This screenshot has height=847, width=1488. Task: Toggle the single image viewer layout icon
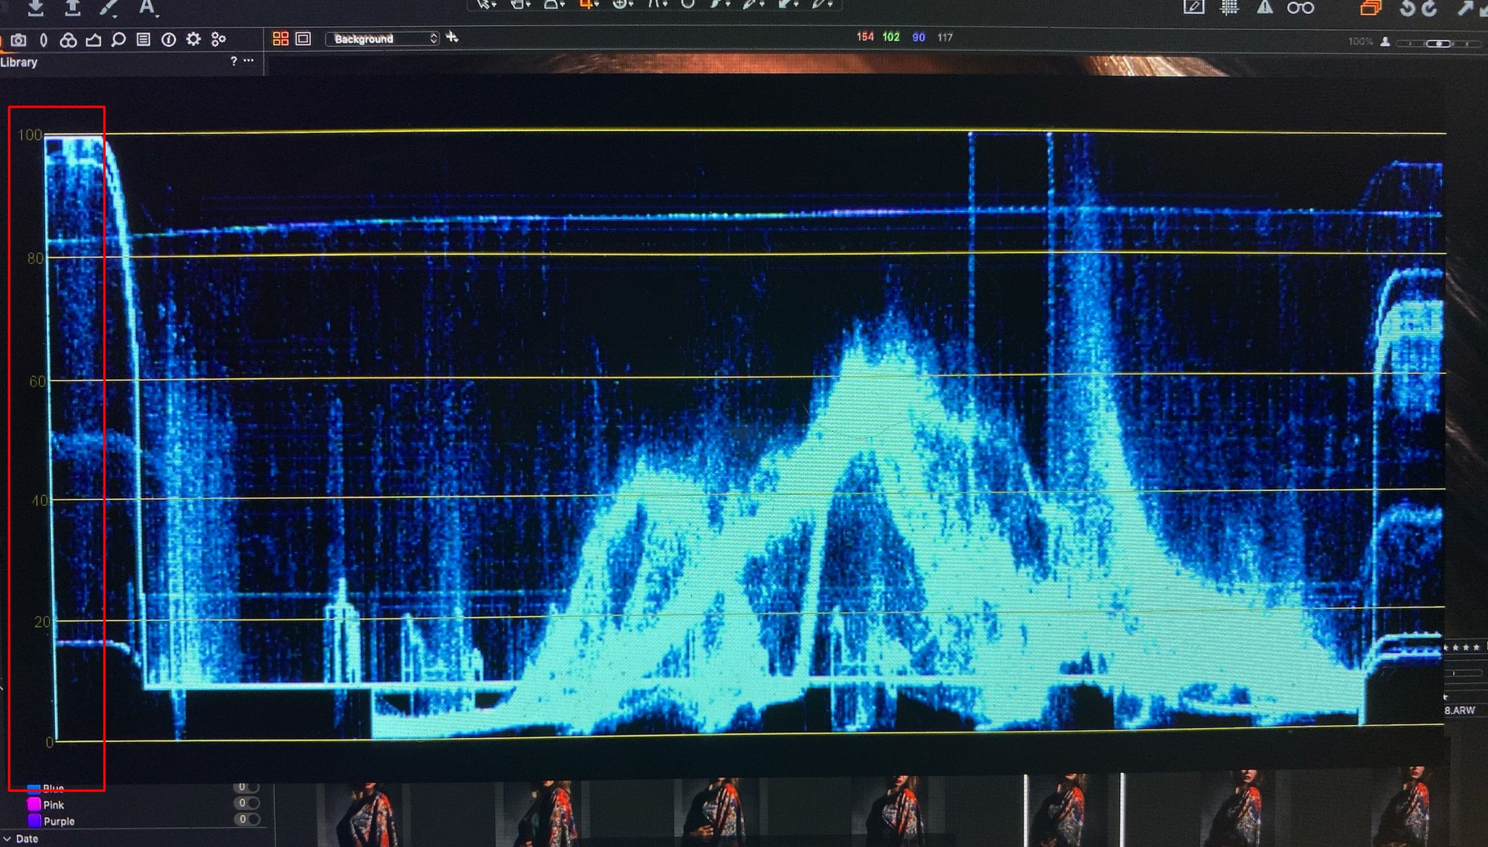[x=304, y=39]
